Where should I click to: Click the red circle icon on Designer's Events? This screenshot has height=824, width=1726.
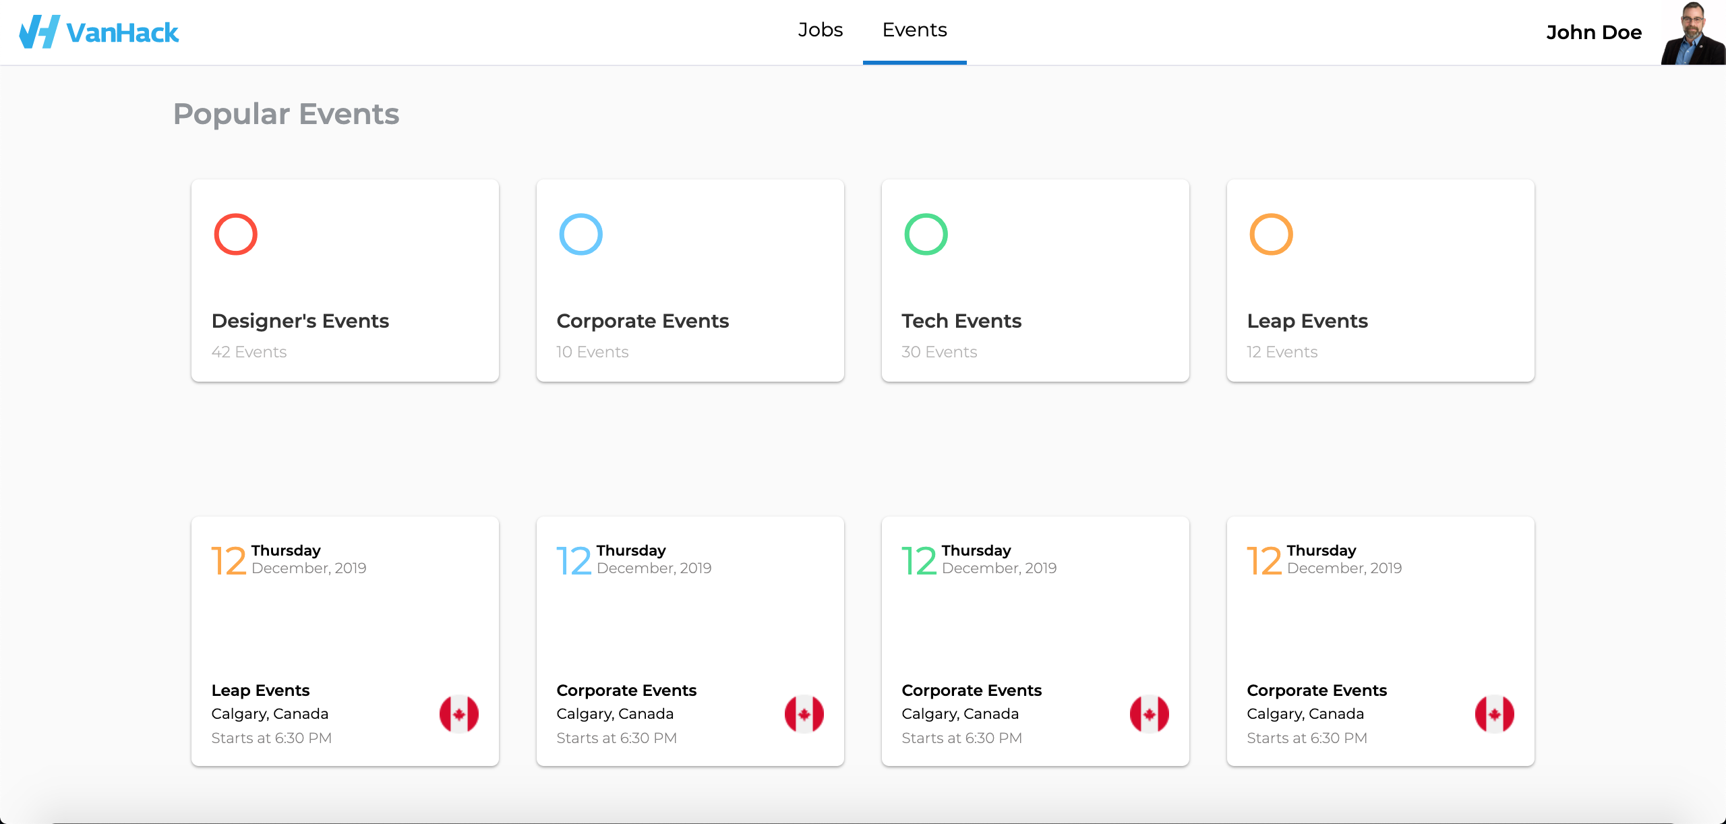tap(235, 234)
